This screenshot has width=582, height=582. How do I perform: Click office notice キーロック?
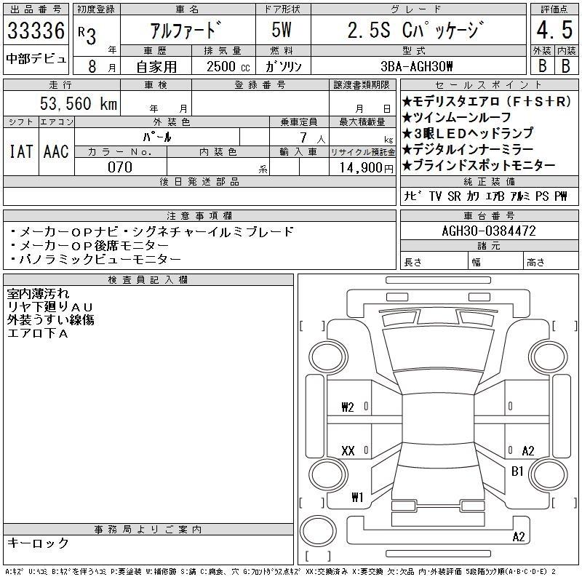[x=38, y=543]
